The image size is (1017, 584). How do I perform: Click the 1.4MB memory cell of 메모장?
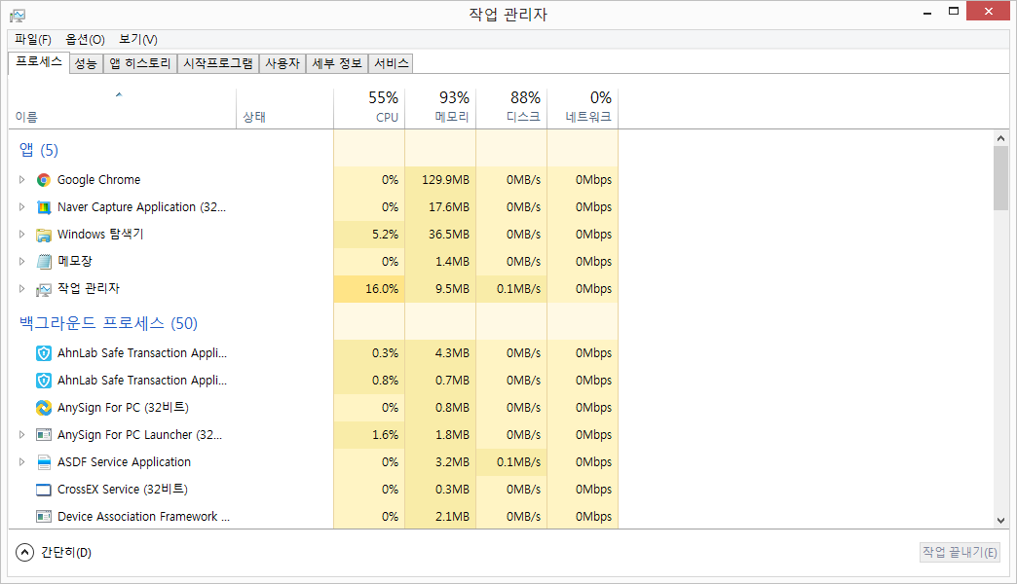[440, 261]
